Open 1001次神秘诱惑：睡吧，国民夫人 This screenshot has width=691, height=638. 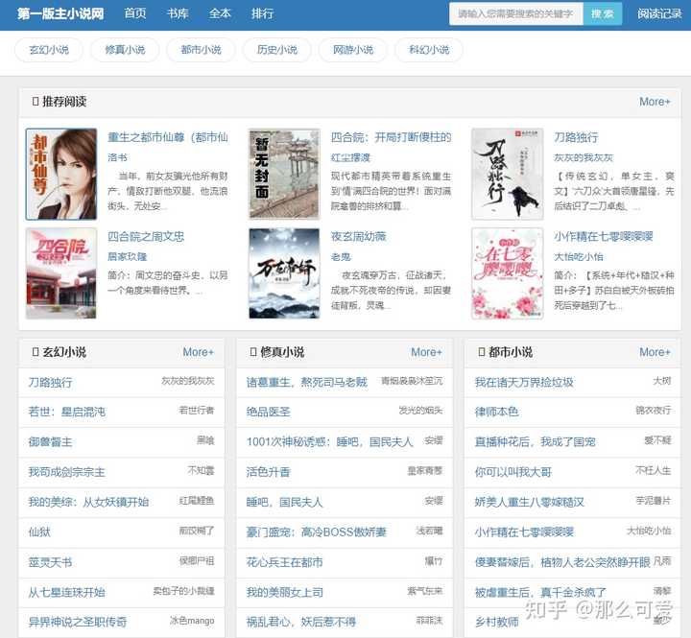(x=329, y=442)
